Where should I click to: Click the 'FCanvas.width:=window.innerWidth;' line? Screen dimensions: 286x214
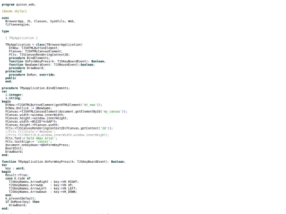[x=35, y=115]
